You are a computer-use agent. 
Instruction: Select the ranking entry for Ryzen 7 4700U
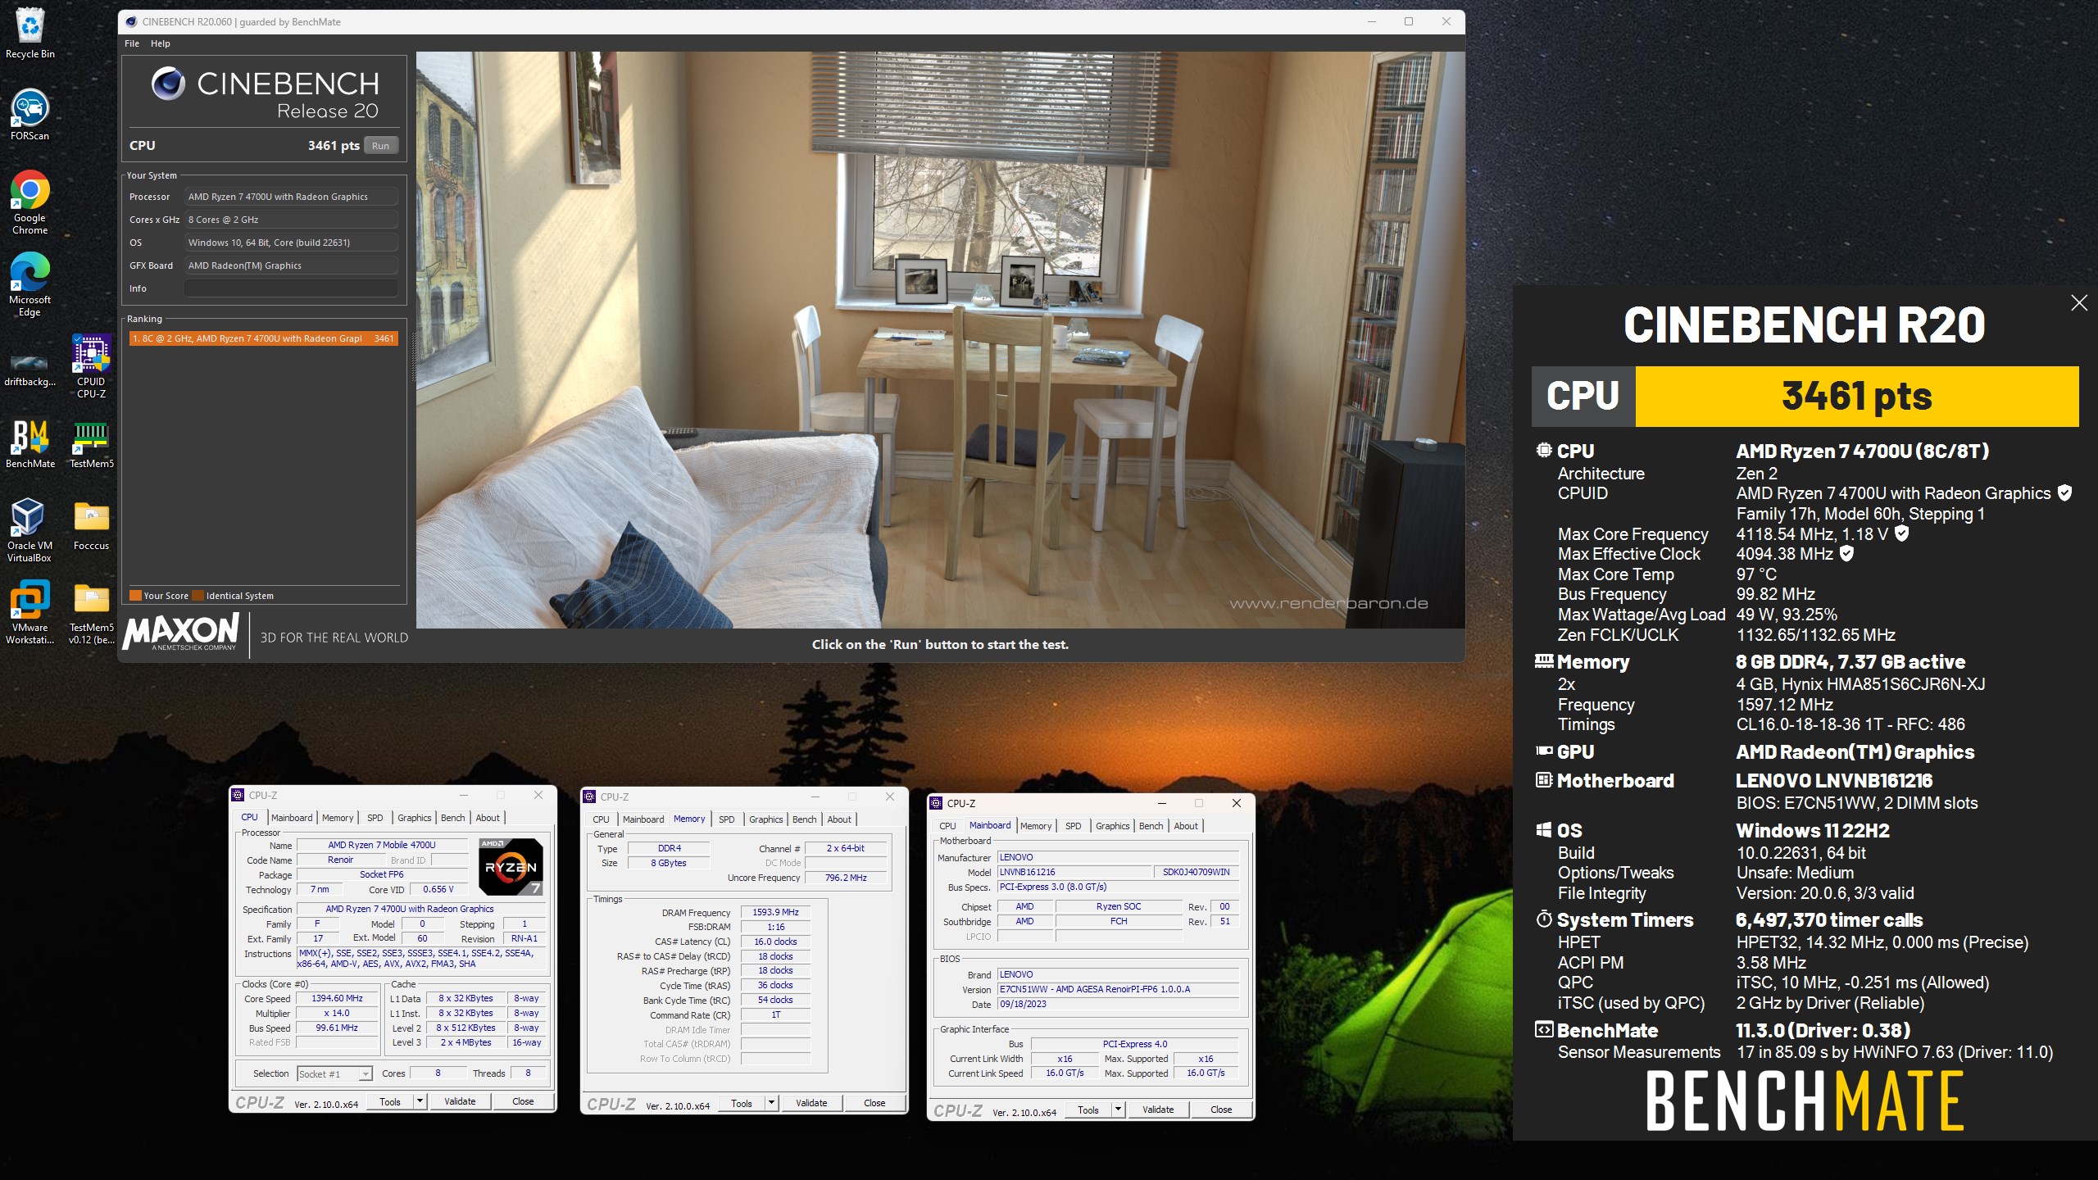coord(263,338)
